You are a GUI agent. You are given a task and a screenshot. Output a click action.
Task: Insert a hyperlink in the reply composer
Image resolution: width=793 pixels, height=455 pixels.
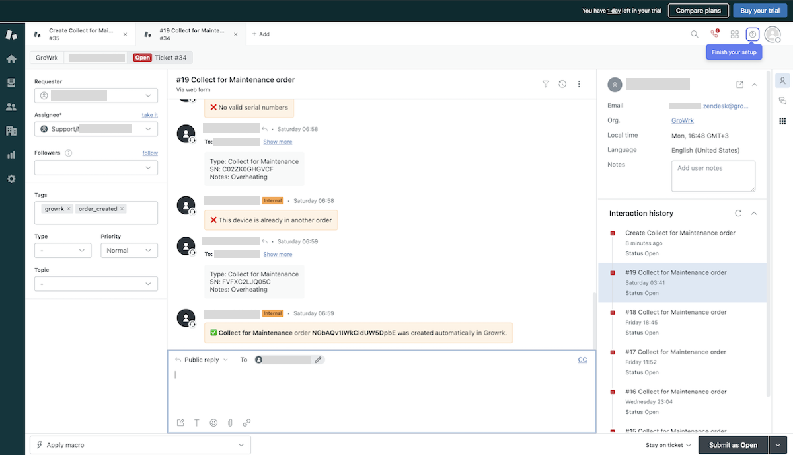[x=246, y=423]
